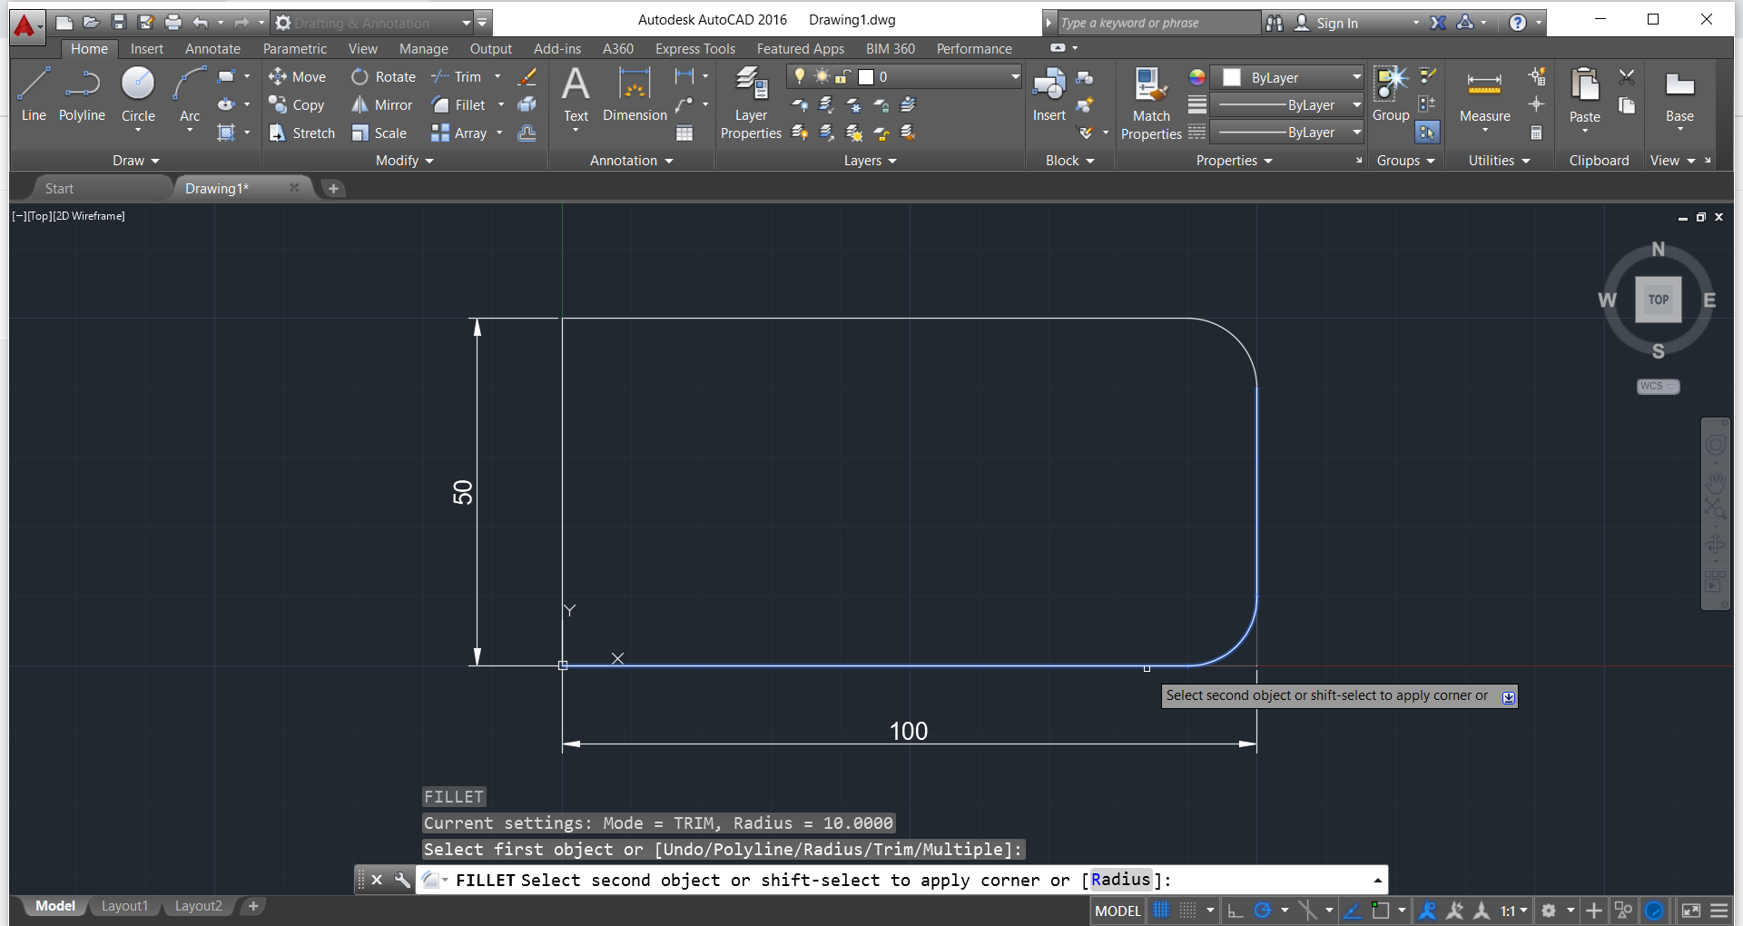
Task: Select the Dimension tool
Action: tap(634, 94)
